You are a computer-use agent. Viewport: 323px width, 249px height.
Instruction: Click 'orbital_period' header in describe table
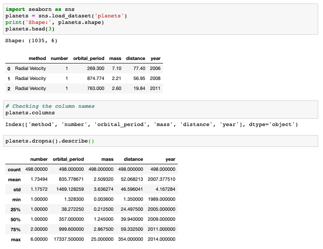(x=68, y=159)
